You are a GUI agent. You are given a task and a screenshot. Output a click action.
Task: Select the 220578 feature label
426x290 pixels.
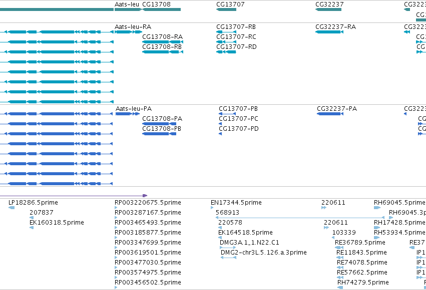point(230,223)
